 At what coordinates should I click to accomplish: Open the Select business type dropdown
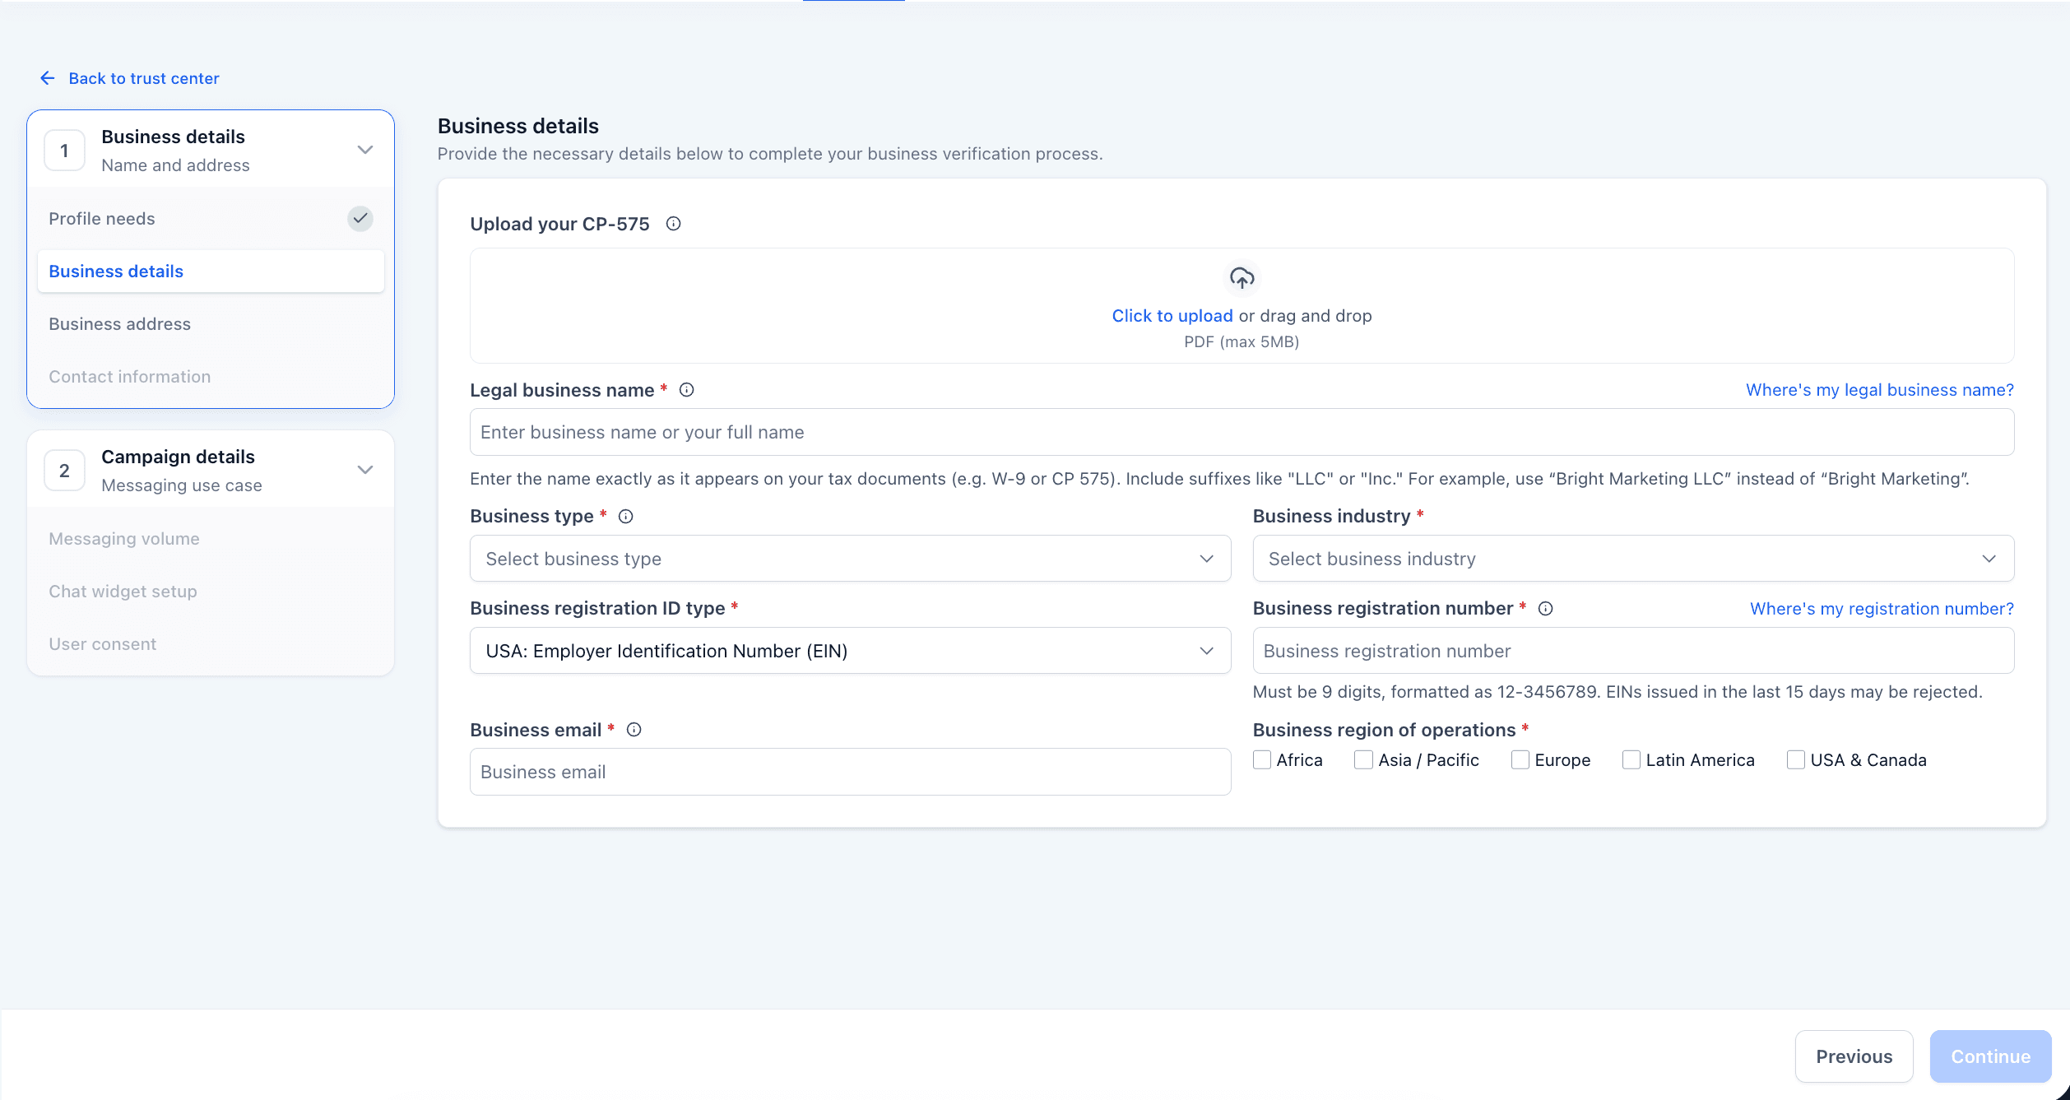pyautogui.click(x=850, y=559)
